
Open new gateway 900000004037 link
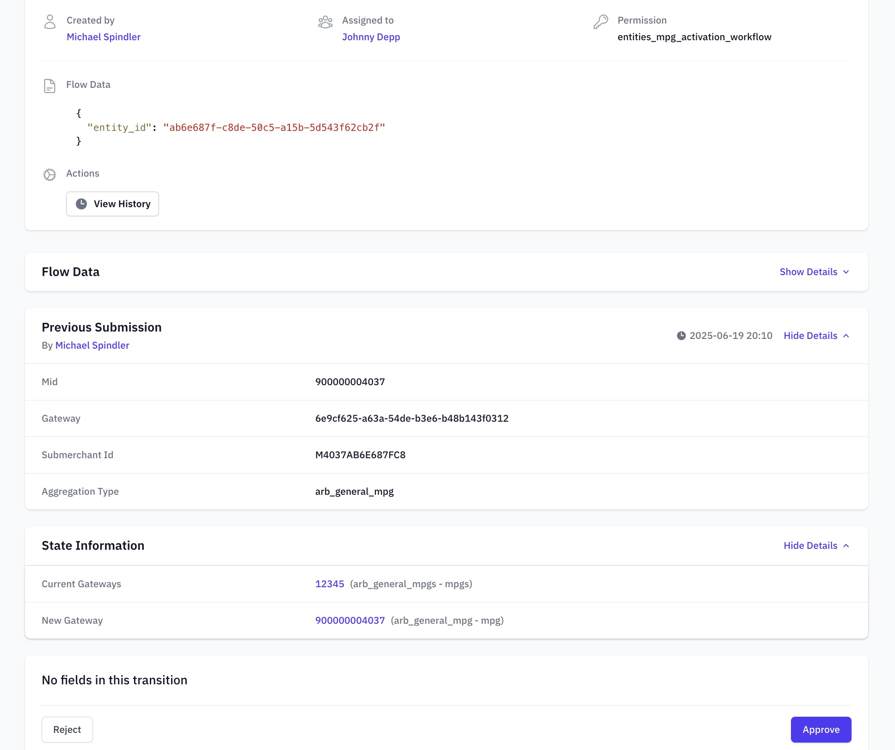350,621
